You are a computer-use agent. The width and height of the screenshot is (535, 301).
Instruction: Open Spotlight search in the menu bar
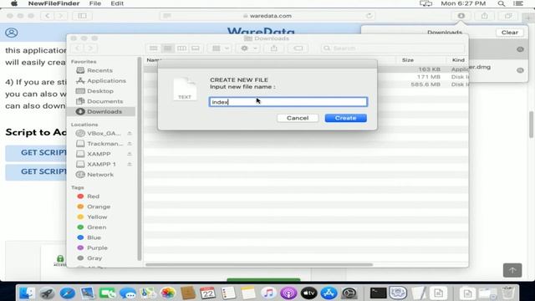[x=501, y=3]
